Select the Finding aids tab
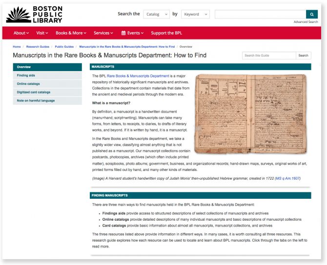The width and height of the screenshot is (327, 265). coord(47,76)
